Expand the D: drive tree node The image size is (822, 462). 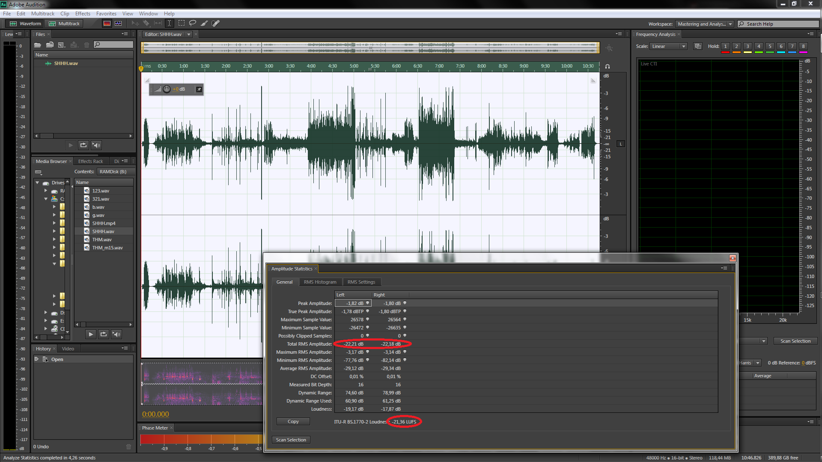tap(46, 313)
